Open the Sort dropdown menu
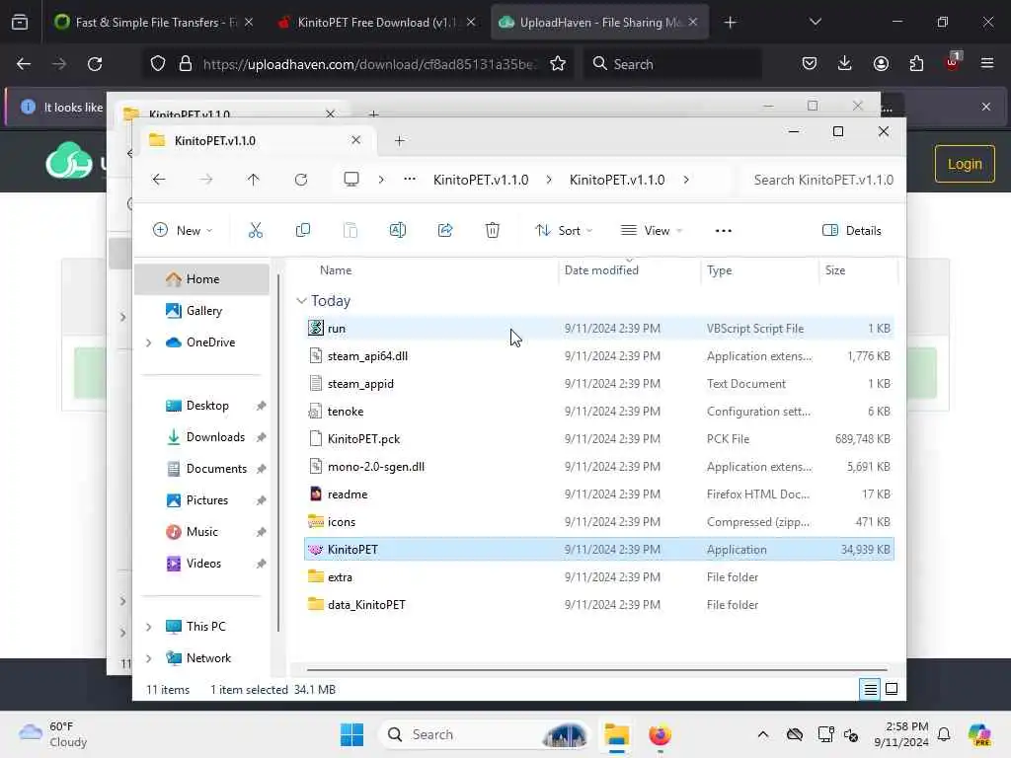The height and width of the screenshot is (758, 1011). coord(564,230)
